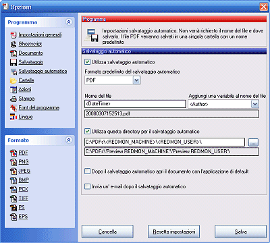The height and width of the screenshot is (243, 270).
Task: Click the PCX format icon
Action: coord(13,190)
